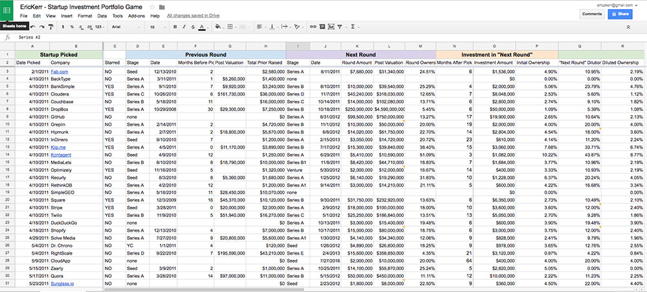Select the Previous Round header cell

click(x=206, y=54)
